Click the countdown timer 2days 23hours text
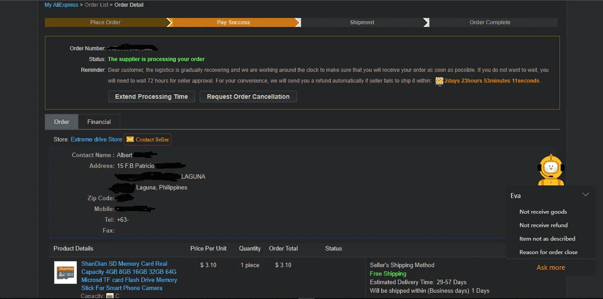 (x=492, y=81)
